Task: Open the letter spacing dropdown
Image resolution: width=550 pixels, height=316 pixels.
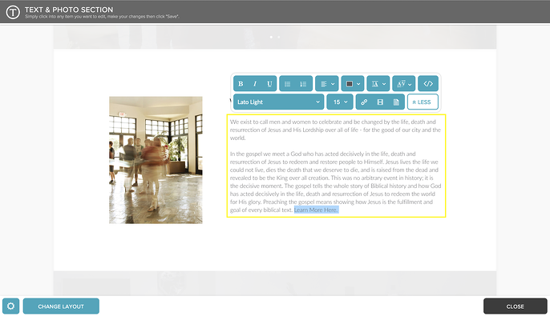Action: [404, 84]
